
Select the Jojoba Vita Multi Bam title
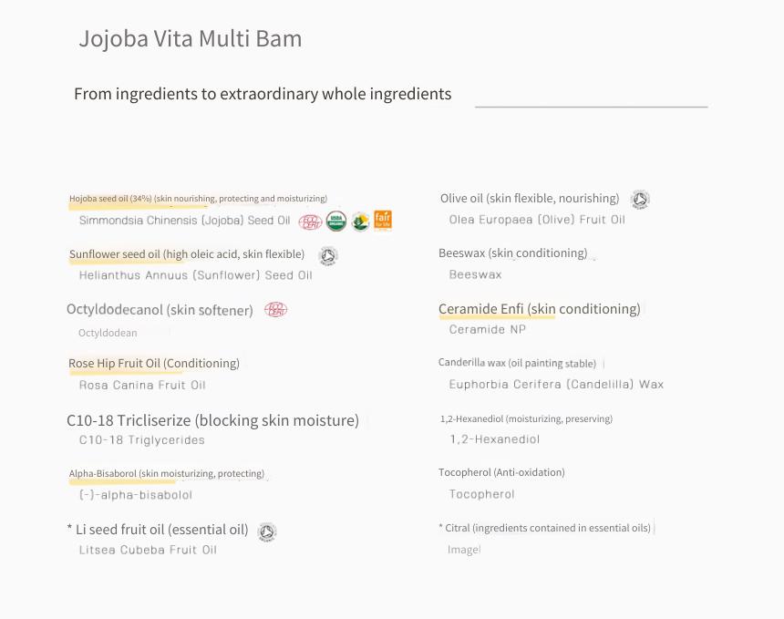click(191, 39)
